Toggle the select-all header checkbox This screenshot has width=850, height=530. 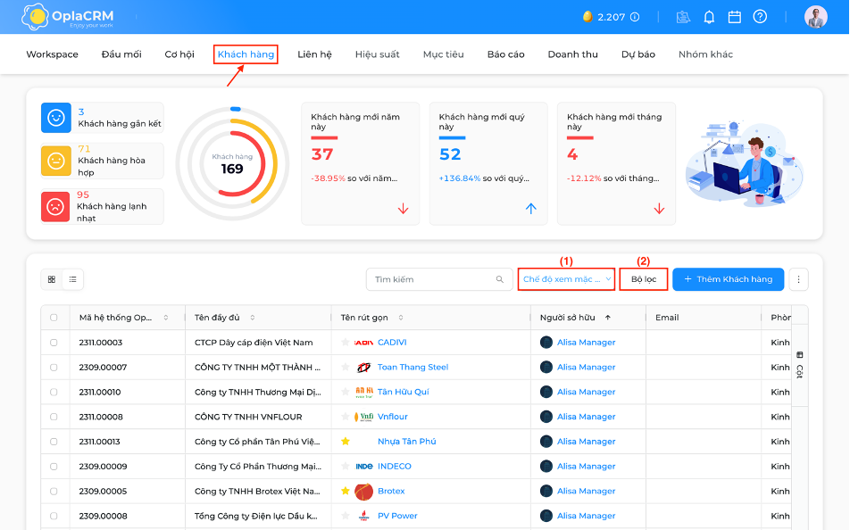(x=54, y=318)
